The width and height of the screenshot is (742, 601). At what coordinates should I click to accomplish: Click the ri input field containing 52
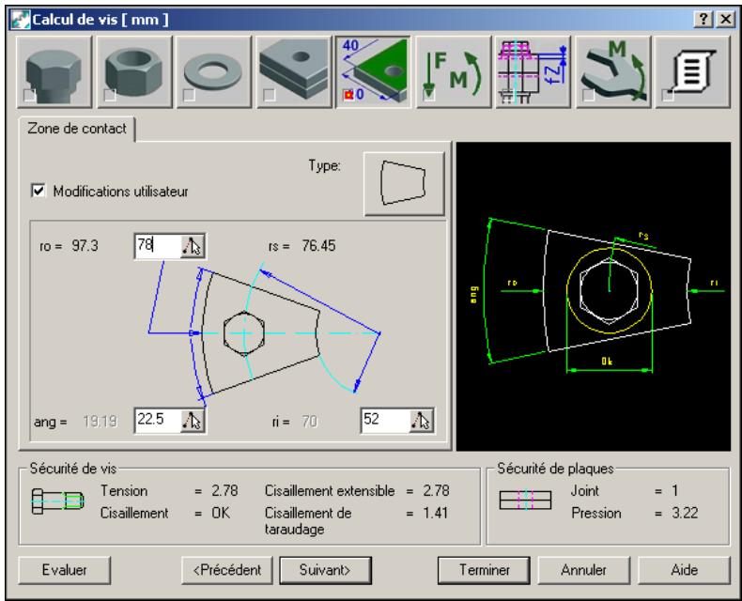(x=386, y=420)
